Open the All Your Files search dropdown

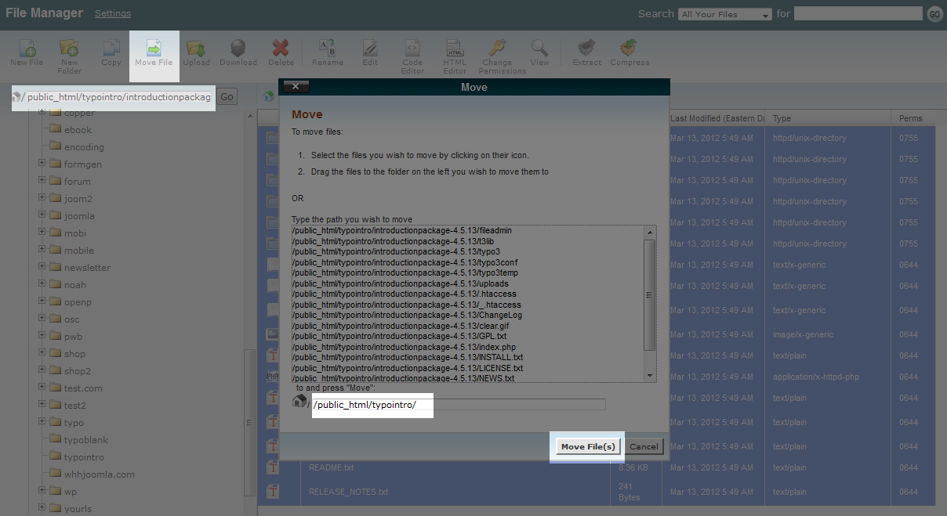tap(725, 14)
